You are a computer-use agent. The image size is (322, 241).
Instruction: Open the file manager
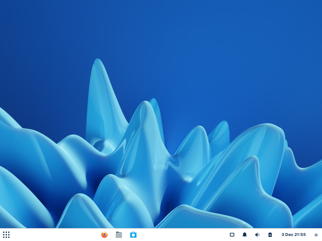tap(119, 234)
